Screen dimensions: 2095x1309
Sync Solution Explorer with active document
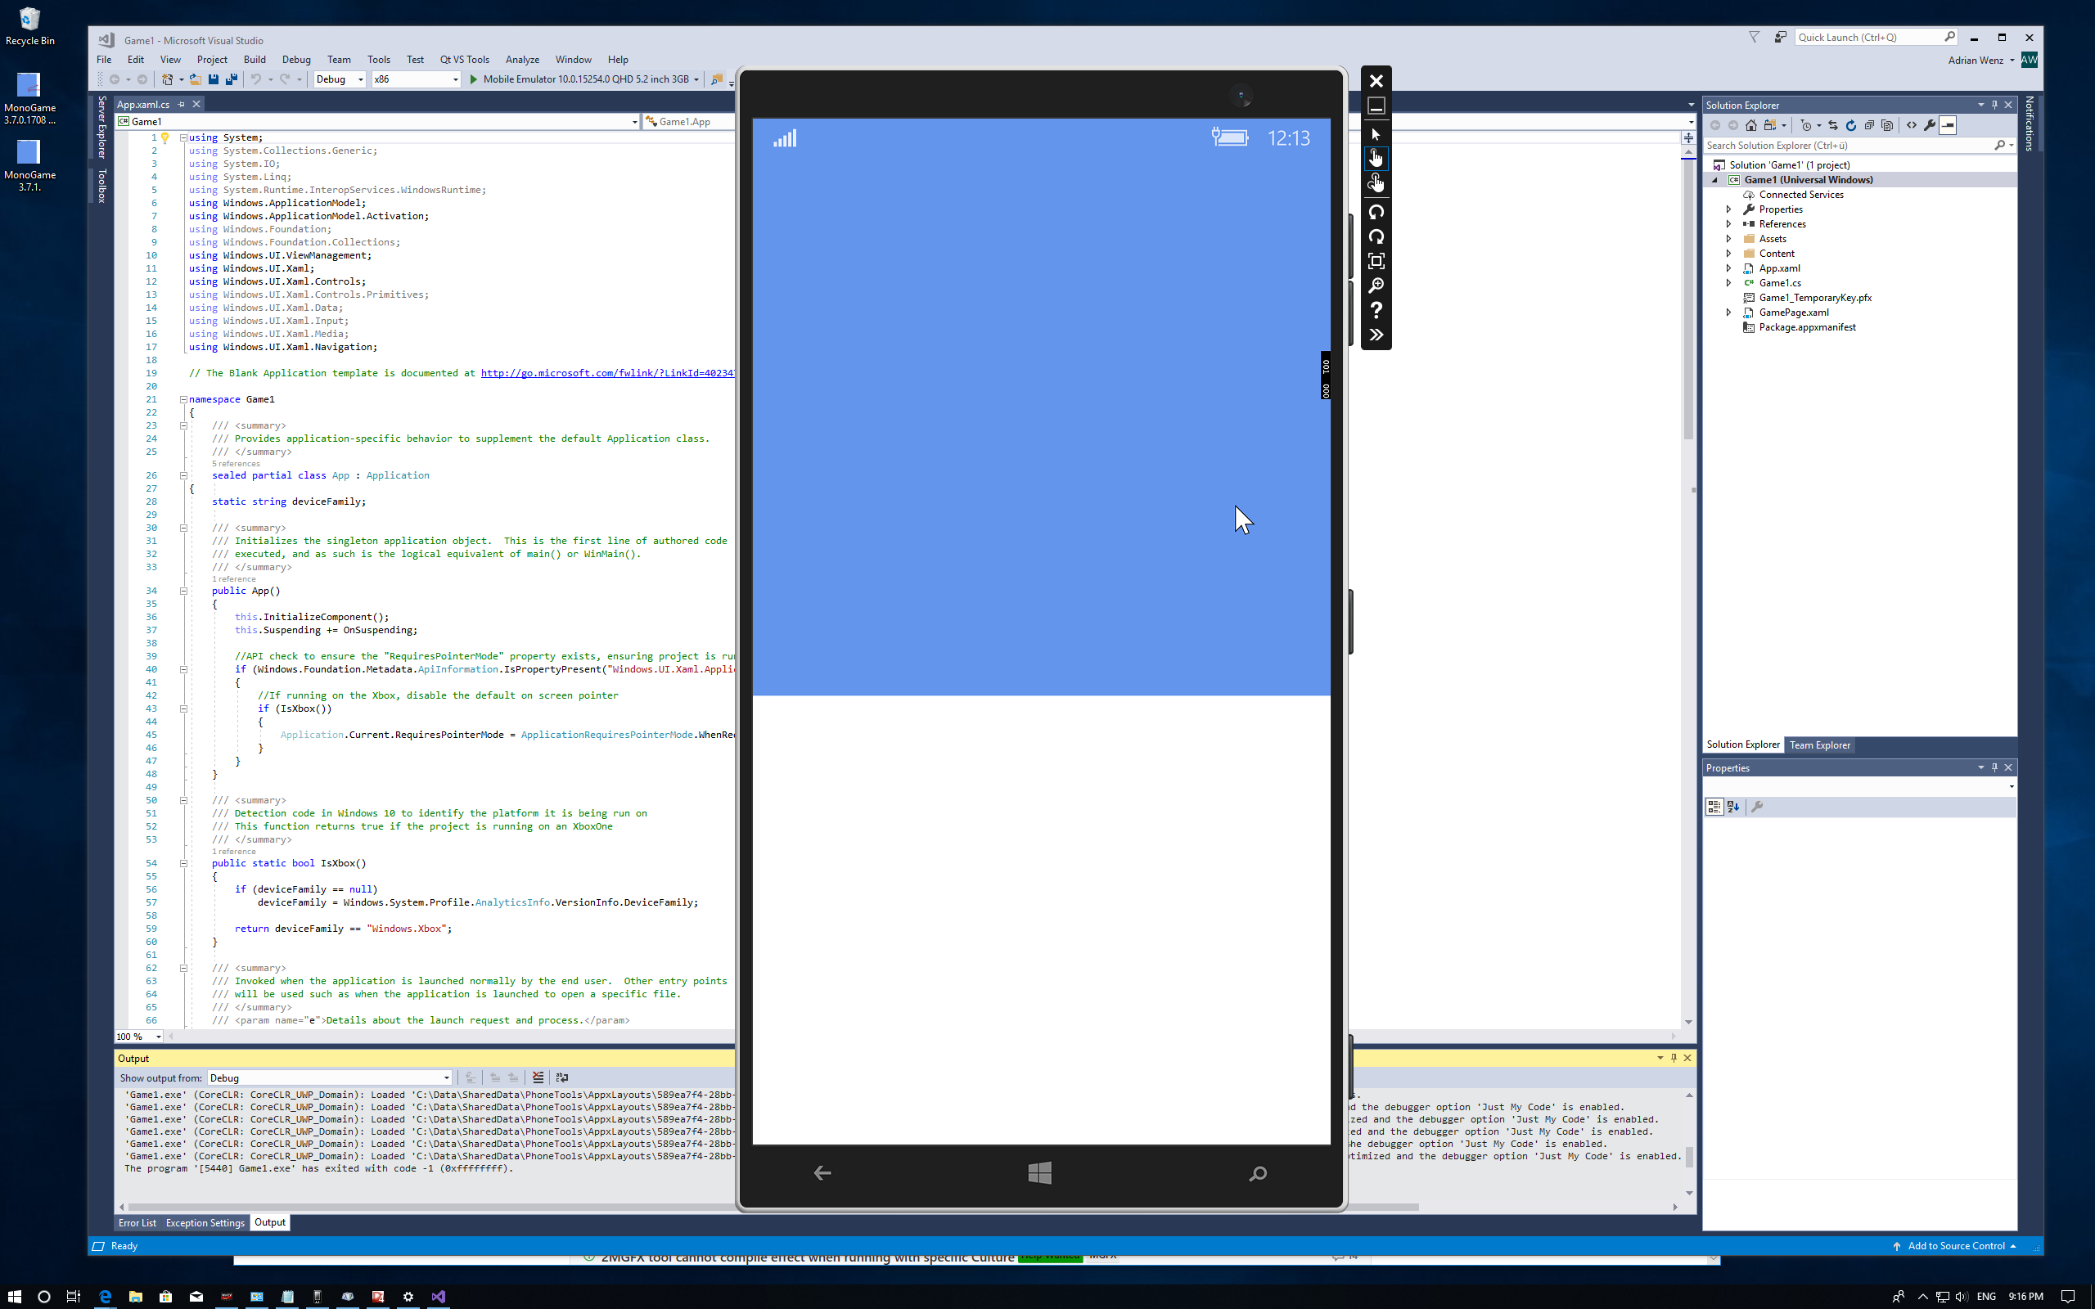tap(1835, 125)
